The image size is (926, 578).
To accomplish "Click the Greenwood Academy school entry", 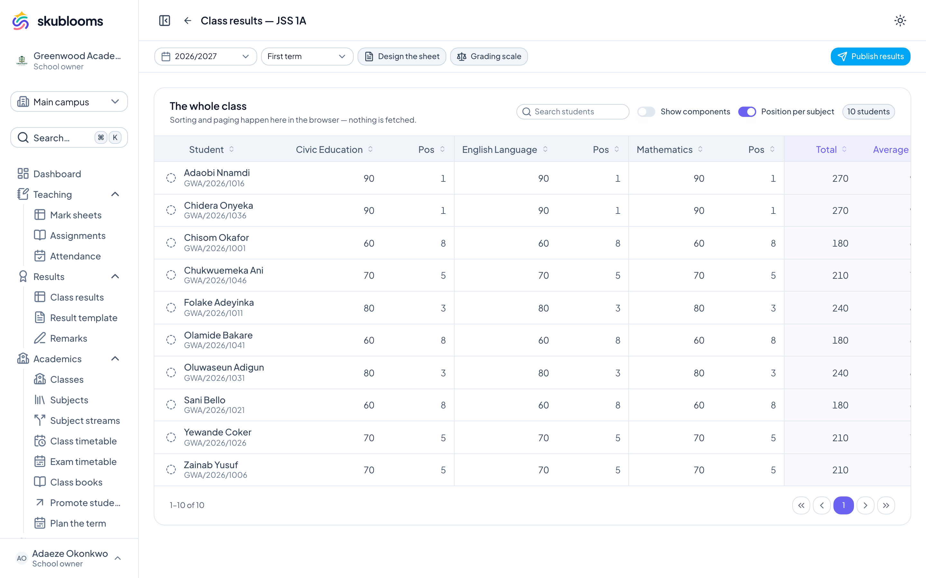I will click(x=69, y=61).
